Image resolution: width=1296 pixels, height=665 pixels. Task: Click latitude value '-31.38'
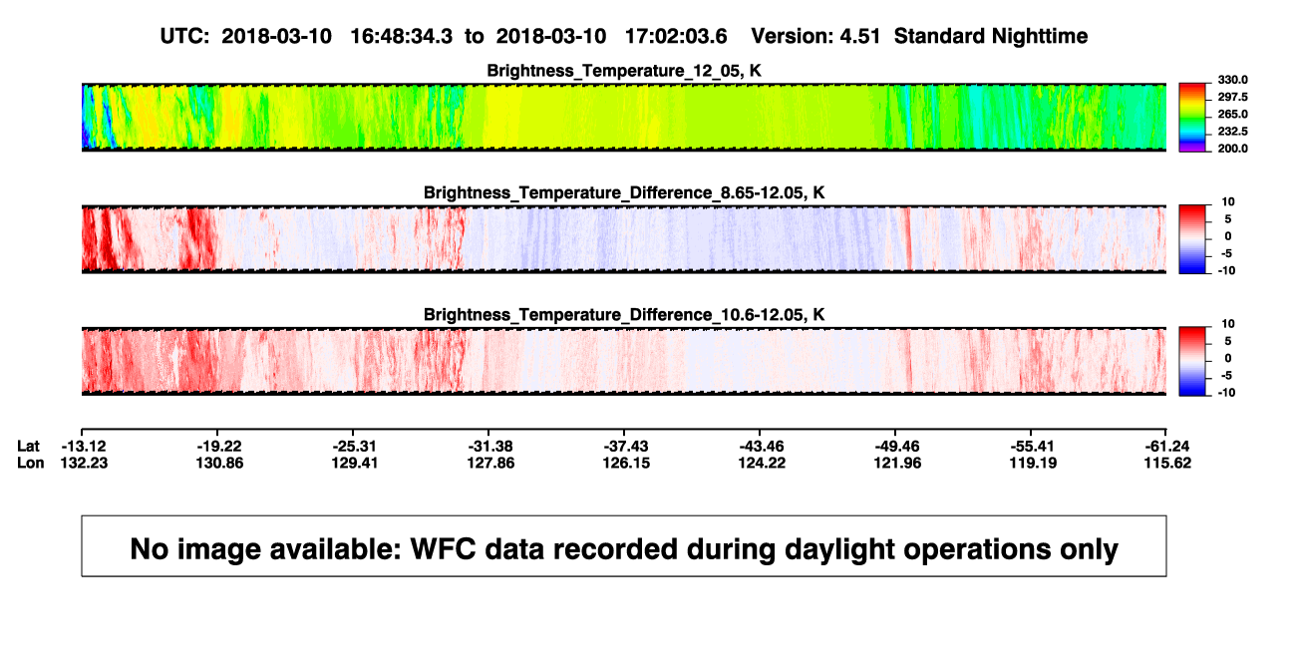pos(491,446)
